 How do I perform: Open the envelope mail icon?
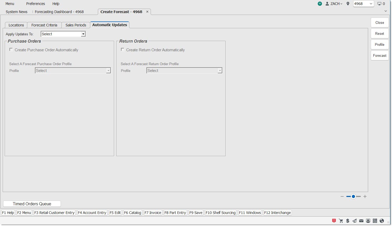[x=361, y=221]
